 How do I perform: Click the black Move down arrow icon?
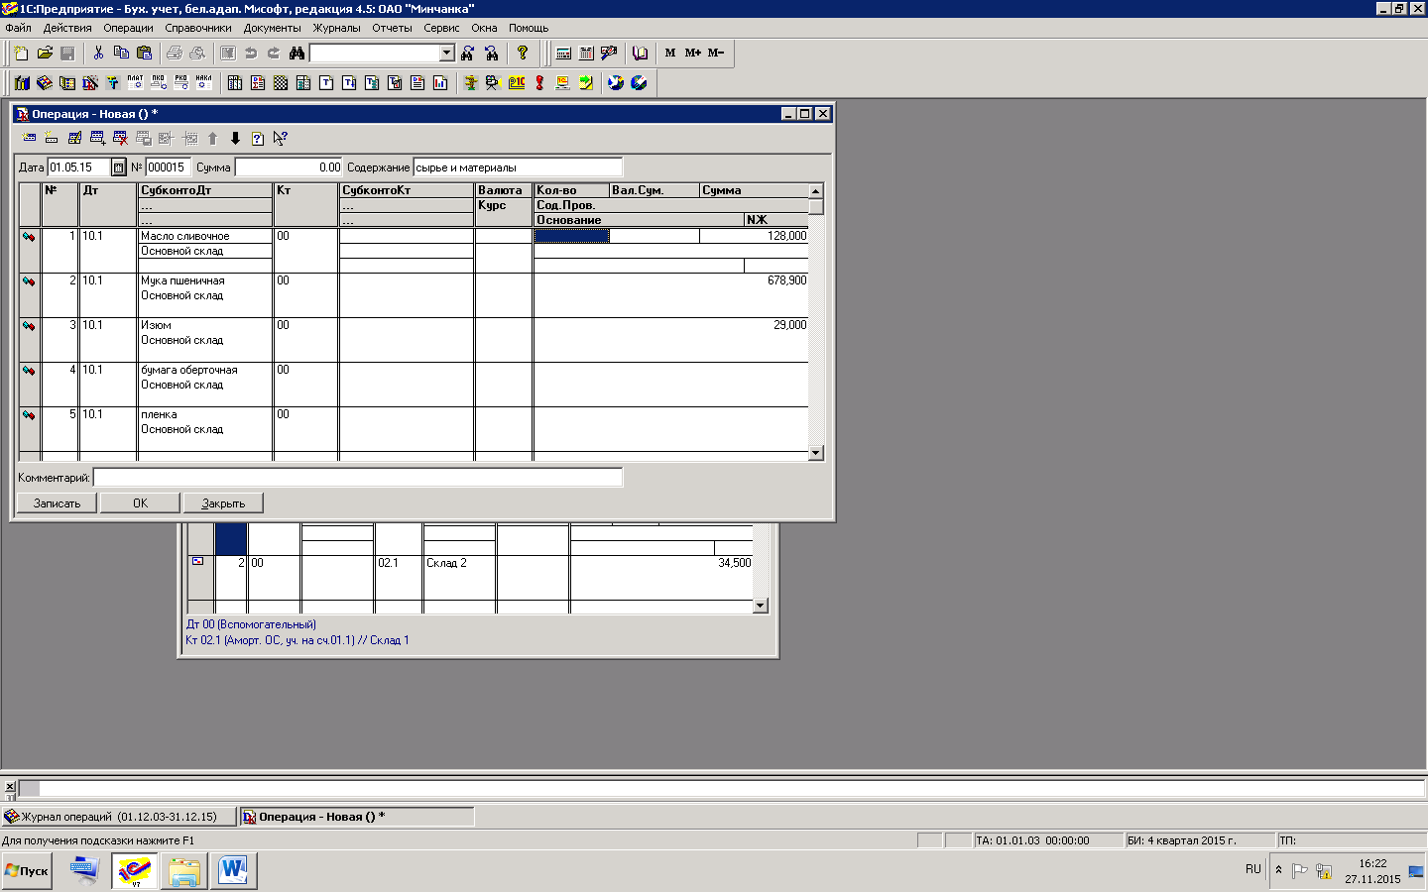tap(235, 138)
